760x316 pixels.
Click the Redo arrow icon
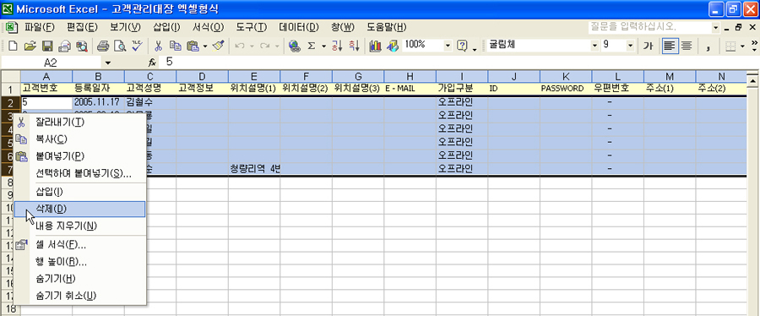coord(265,46)
